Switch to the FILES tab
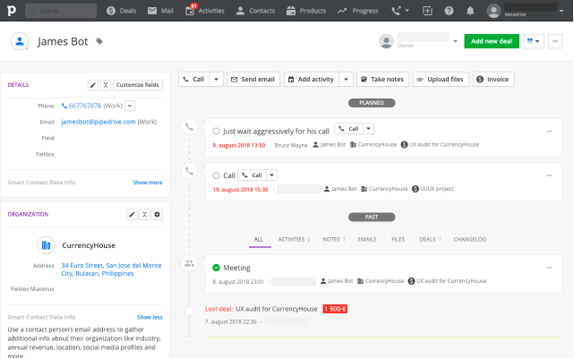Screen dimensions: 574x359 (x=398, y=239)
